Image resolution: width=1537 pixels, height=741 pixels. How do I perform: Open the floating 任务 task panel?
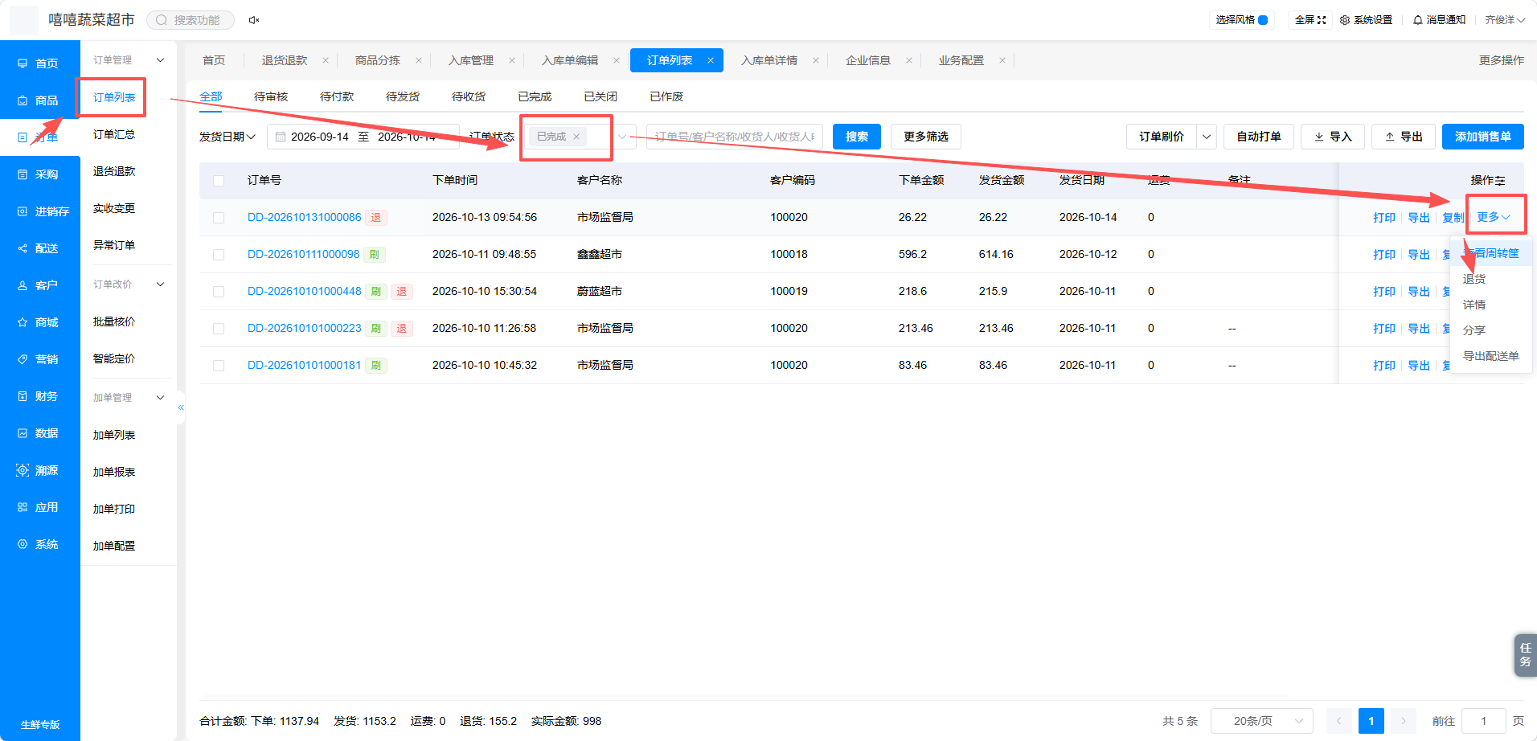(x=1525, y=655)
